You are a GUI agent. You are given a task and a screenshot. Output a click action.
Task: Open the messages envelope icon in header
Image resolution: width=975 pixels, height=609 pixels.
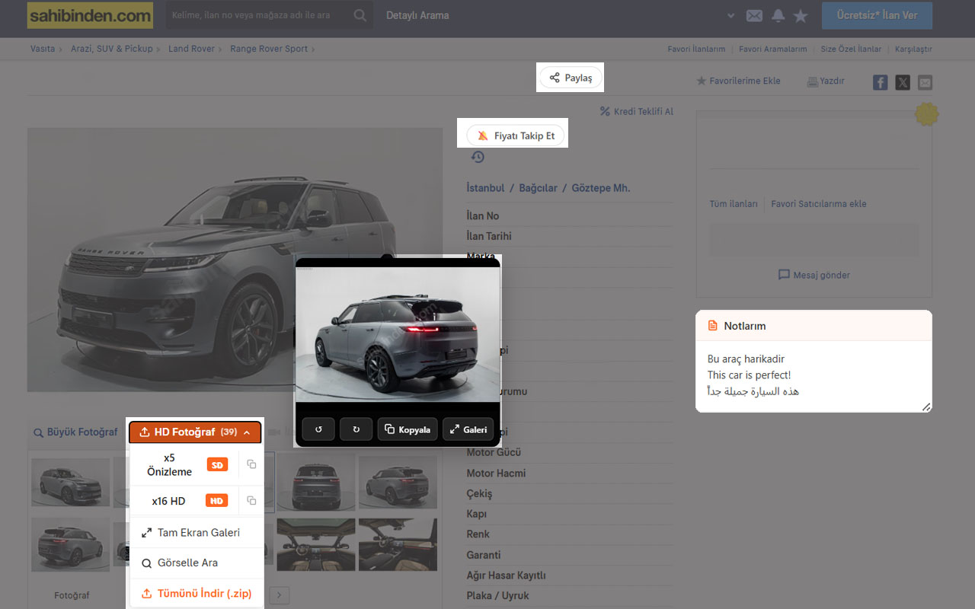754,16
